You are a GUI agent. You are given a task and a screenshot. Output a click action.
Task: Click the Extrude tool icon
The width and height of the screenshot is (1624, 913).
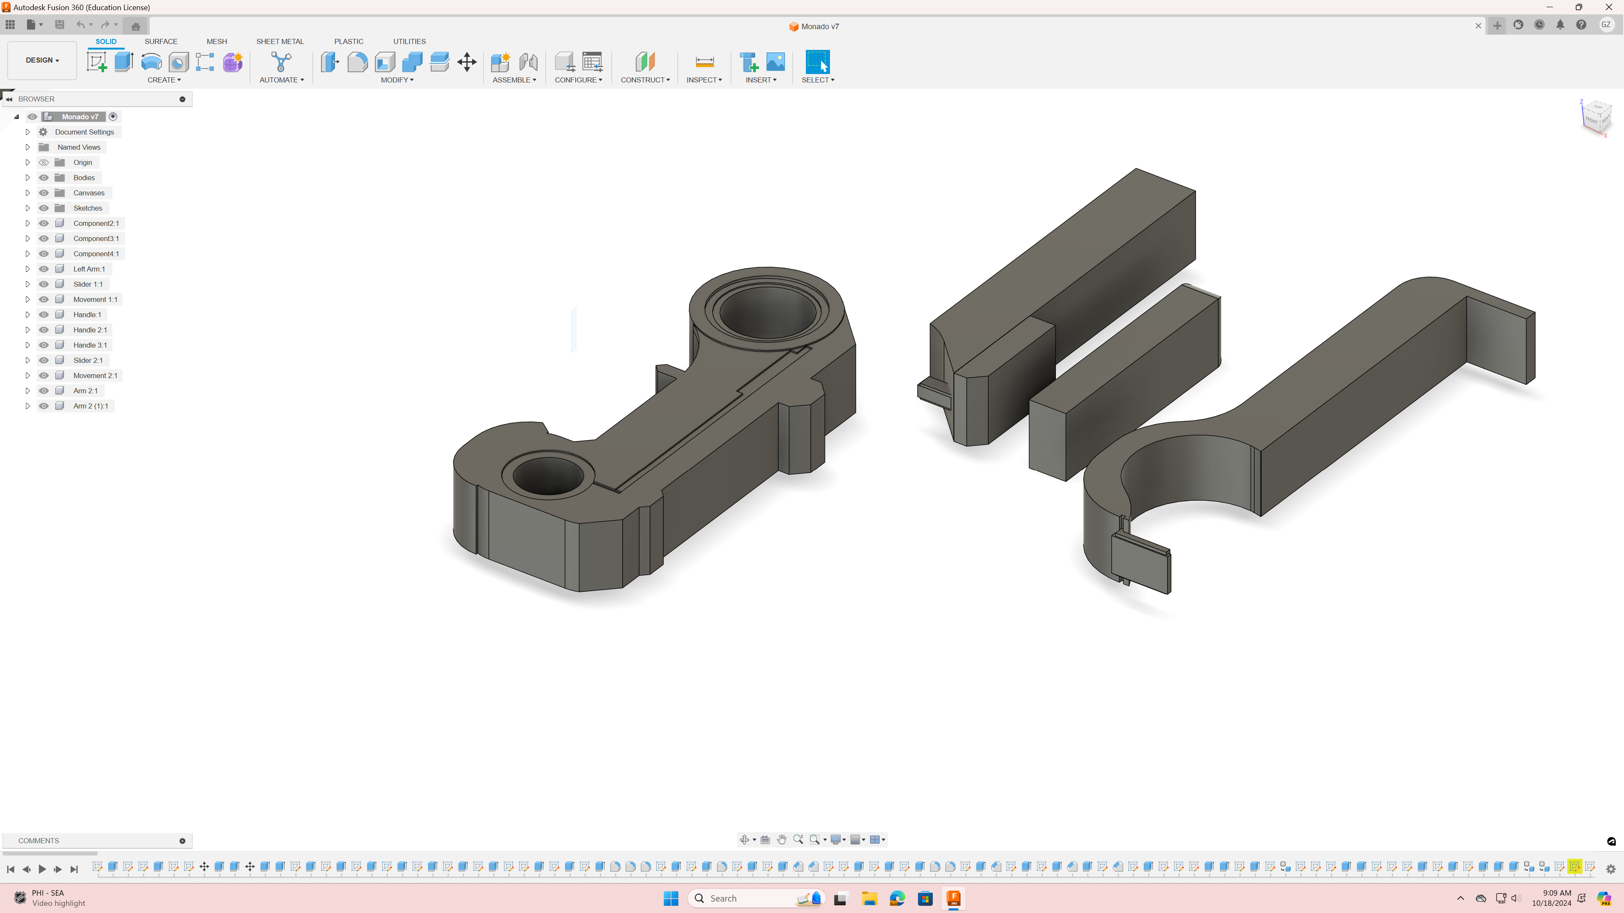pos(124,62)
